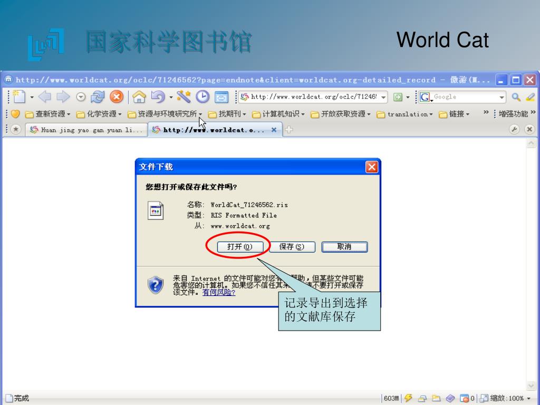Click the 603M memory status text

391,399
